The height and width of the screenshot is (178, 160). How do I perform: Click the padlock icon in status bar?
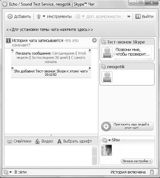tap(152, 172)
